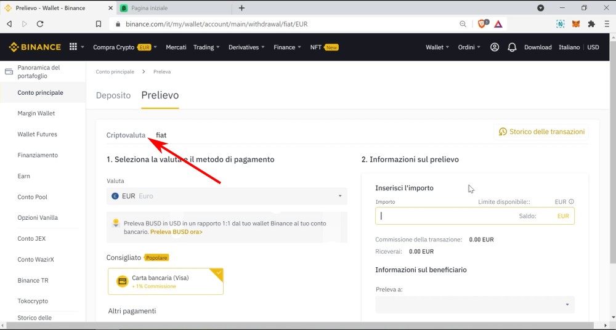The width and height of the screenshot is (616, 330).
Task: Select the Prelievo tab
Action: tap(160, 95)
